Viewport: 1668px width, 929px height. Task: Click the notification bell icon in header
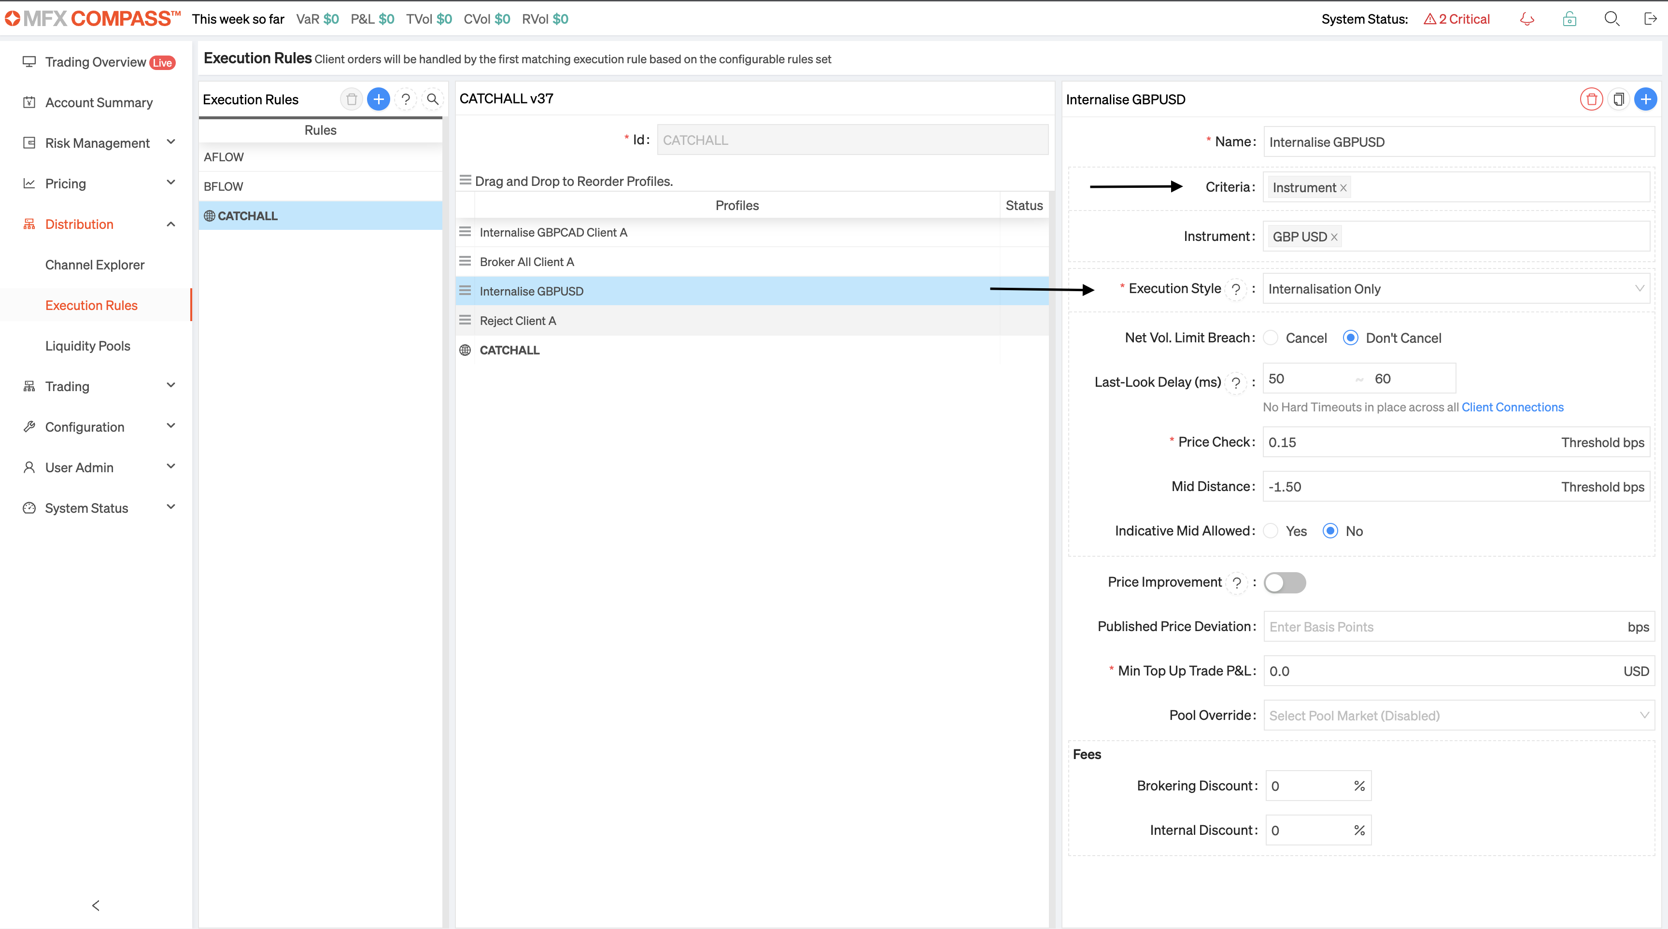[1527, 19]
